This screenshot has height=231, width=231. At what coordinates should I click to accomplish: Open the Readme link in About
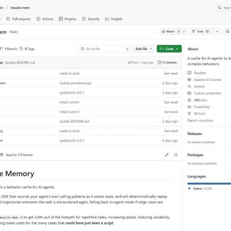click(x=200, y=73)
